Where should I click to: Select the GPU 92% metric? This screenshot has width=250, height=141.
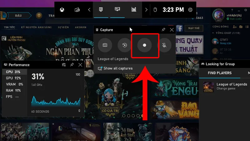coord(14,78)
